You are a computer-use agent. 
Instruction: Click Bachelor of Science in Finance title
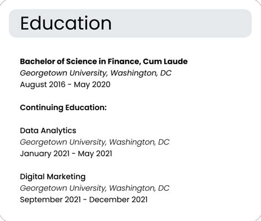[x=79, y=61]
